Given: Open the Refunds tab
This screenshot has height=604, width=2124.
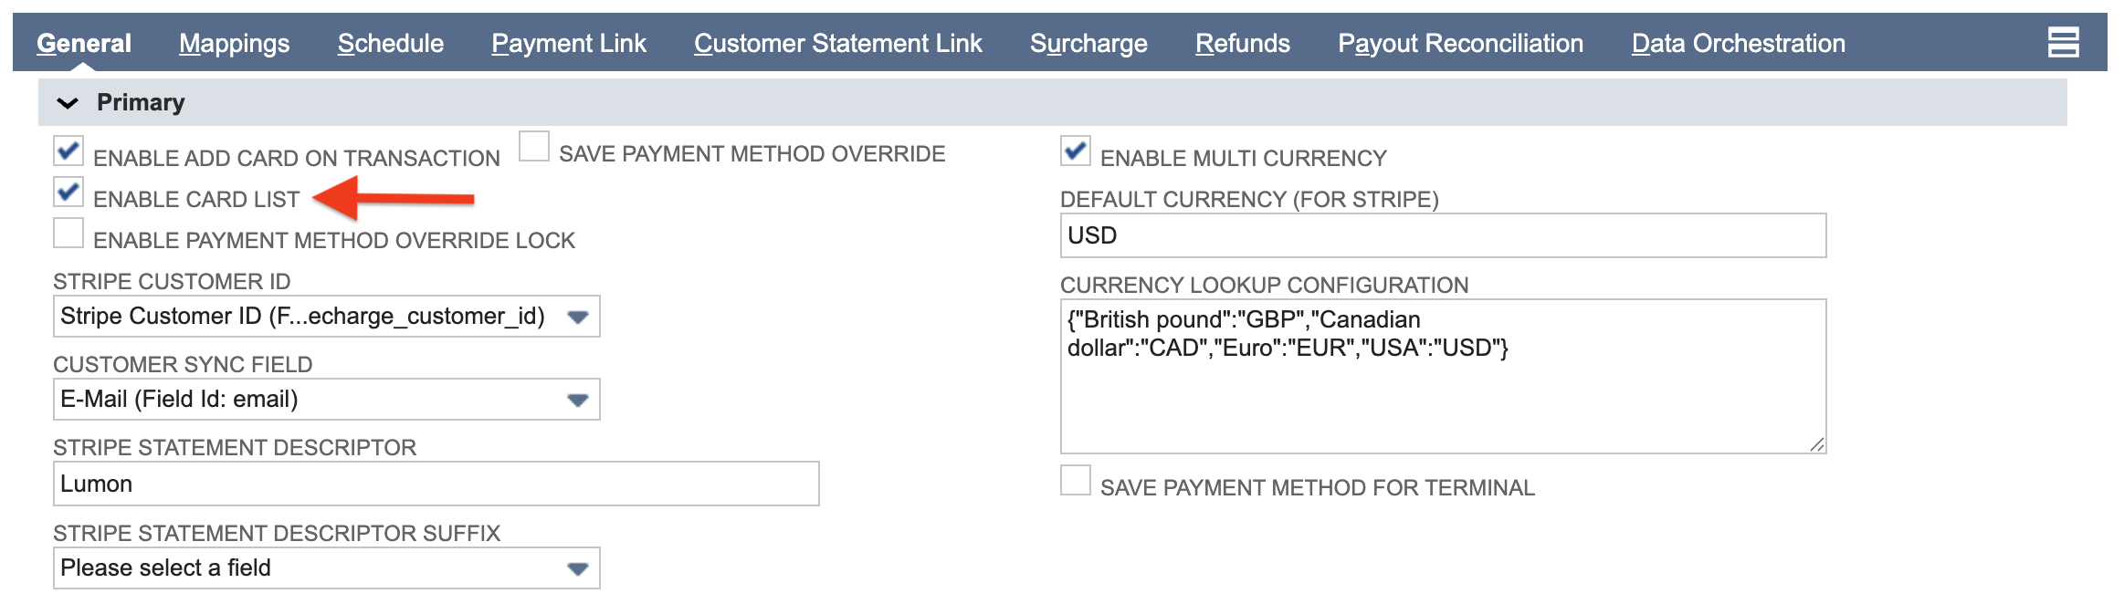Looking at the screenshot, I should 1244,43.
